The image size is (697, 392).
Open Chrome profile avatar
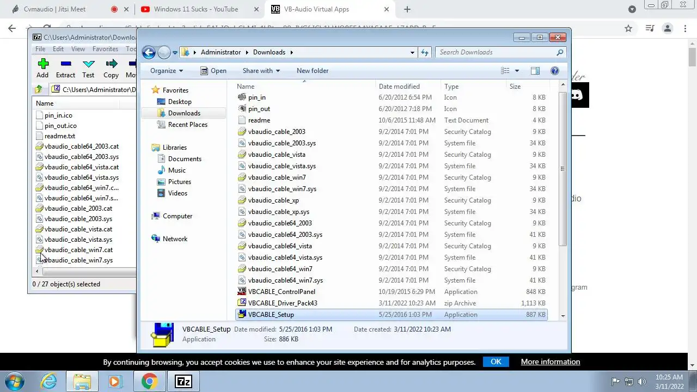pos(668,28)
